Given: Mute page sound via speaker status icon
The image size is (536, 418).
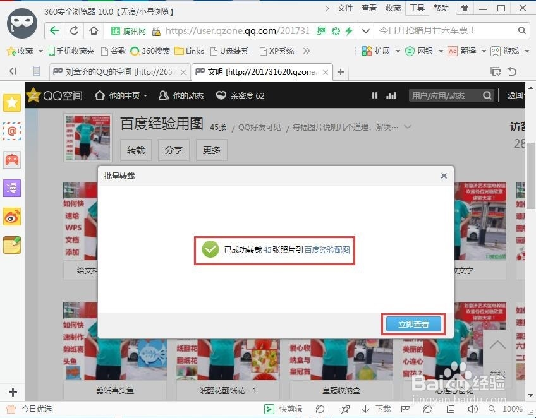Looking at the screenshot, I should [x=474, y=409].
